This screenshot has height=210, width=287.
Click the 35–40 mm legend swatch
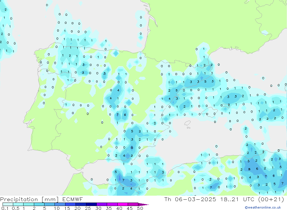(x=112, y=204)
